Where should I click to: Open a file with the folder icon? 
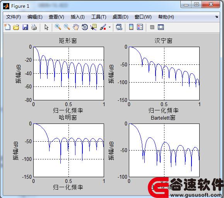tap(16, 27)
